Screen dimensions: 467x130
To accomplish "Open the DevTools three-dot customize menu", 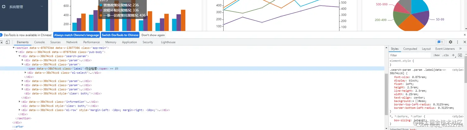I will (457, 42).
